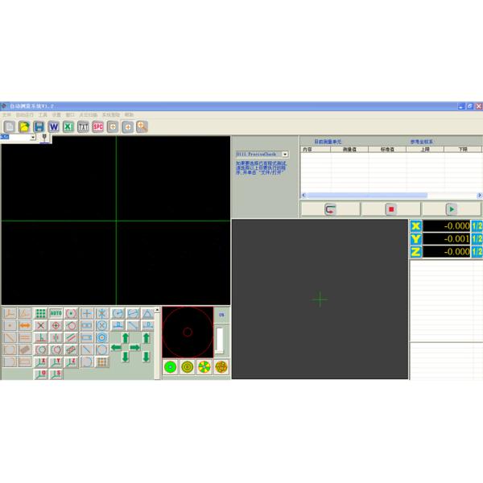Toggle the 1/2 button beside Z readout

(477, 252)
